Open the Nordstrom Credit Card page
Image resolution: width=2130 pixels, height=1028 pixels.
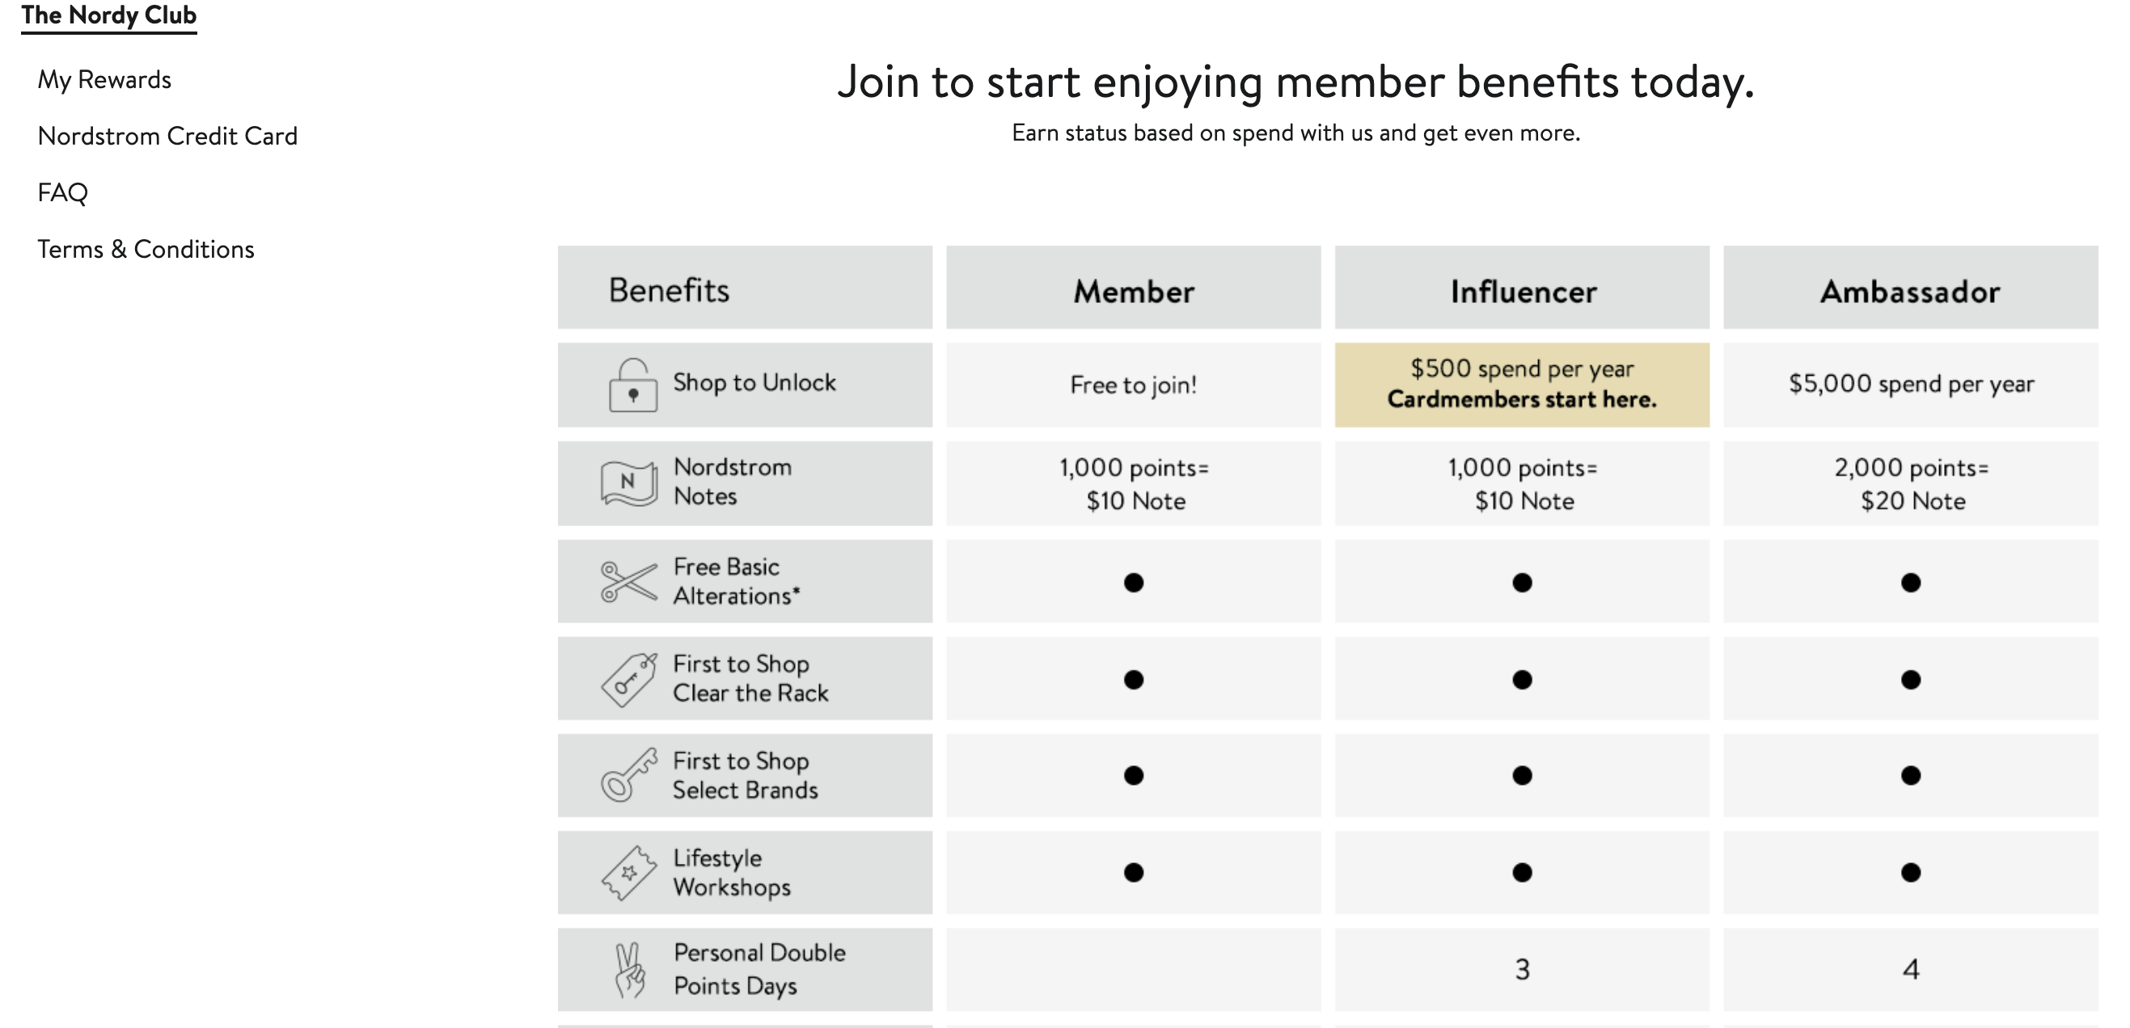point(168,136)
